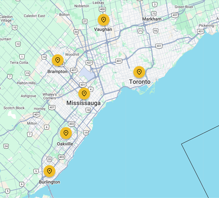
Task: Select the Milton town label
Action: click(x=32, y=123)
